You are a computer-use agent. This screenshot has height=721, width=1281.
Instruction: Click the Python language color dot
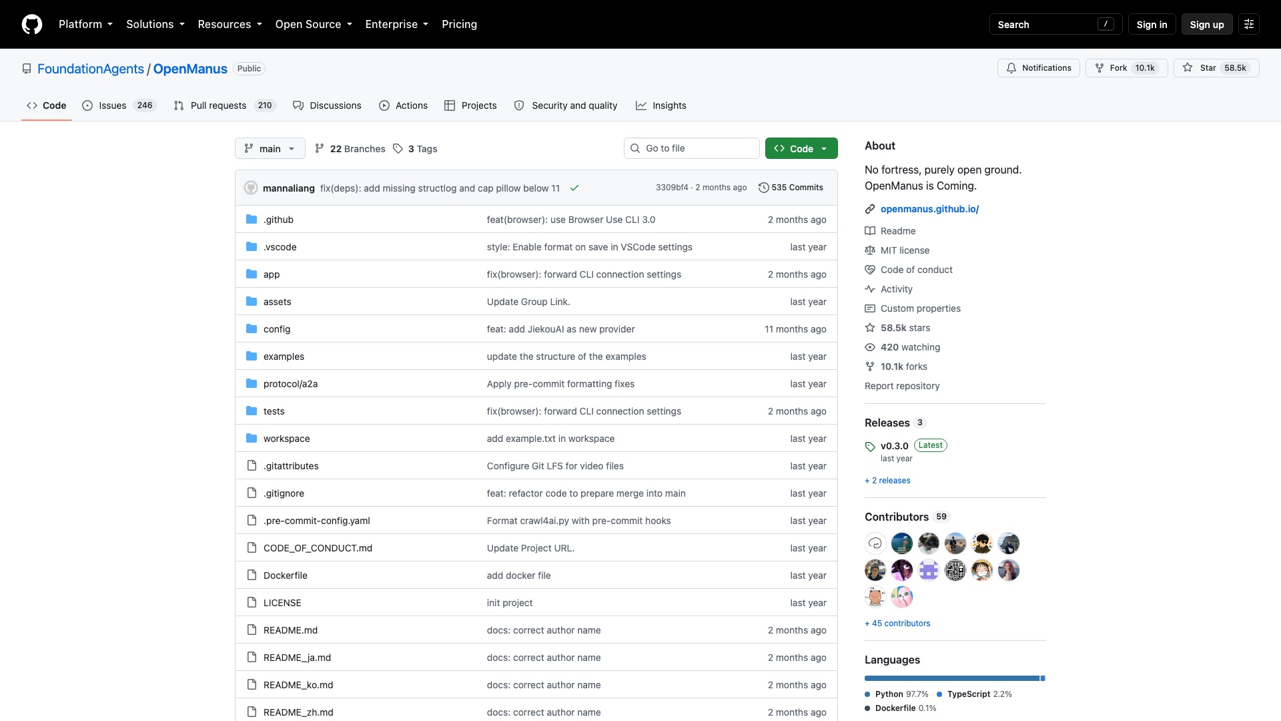click(x=867, y=694)
